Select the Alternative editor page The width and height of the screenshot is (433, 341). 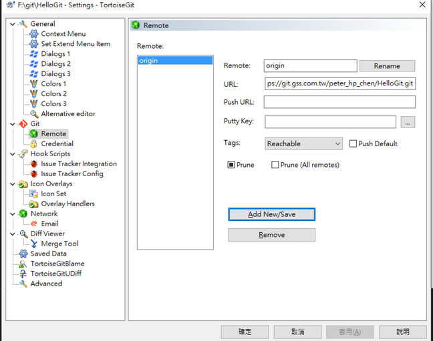click(68, 113)
